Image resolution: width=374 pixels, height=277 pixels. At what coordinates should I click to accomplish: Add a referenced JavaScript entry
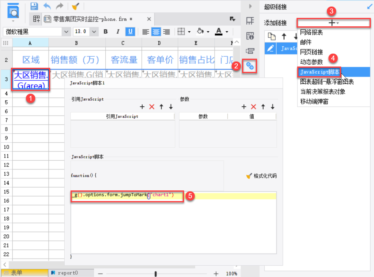(142, 107)
